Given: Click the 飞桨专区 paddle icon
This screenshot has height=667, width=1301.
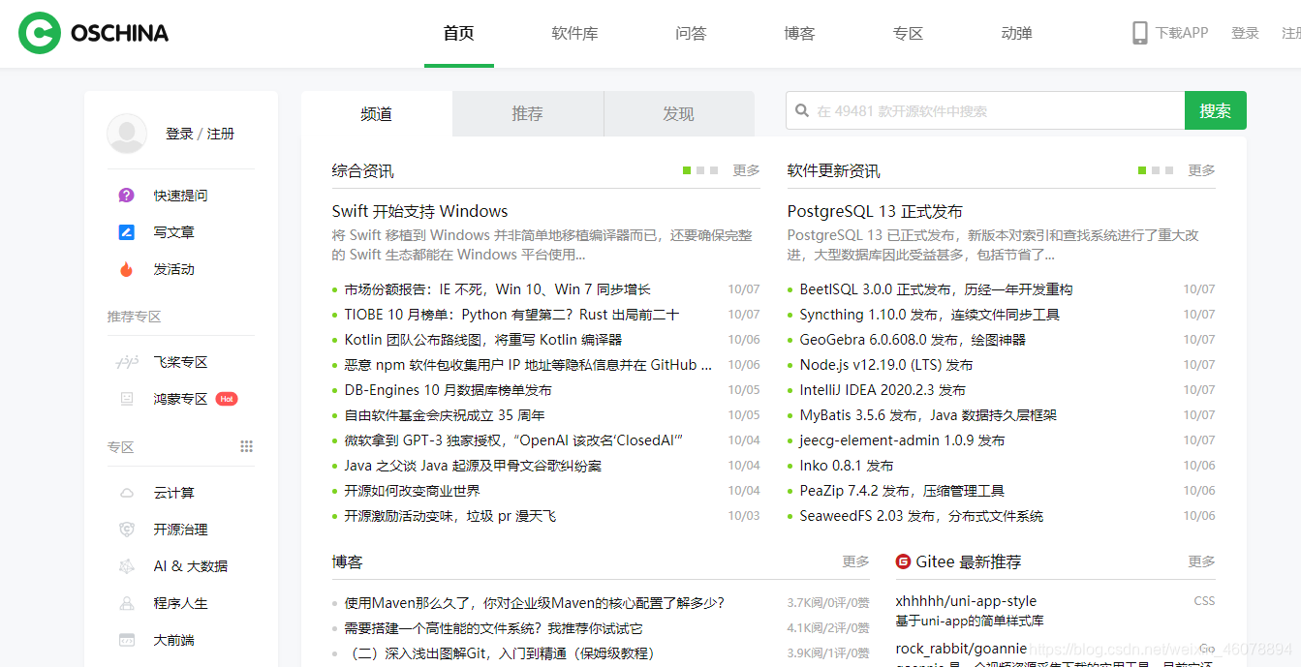Looking at the screenshot, I should 127,362.
